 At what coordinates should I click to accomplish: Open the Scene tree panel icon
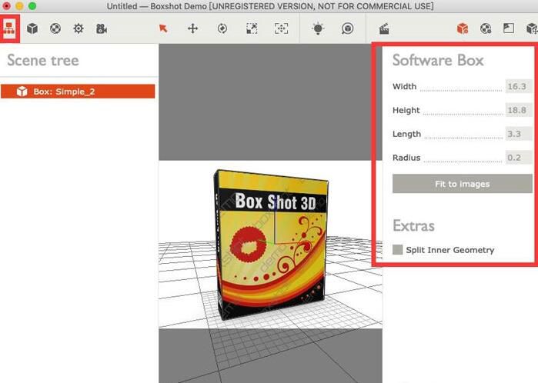(x=9, y=28)
